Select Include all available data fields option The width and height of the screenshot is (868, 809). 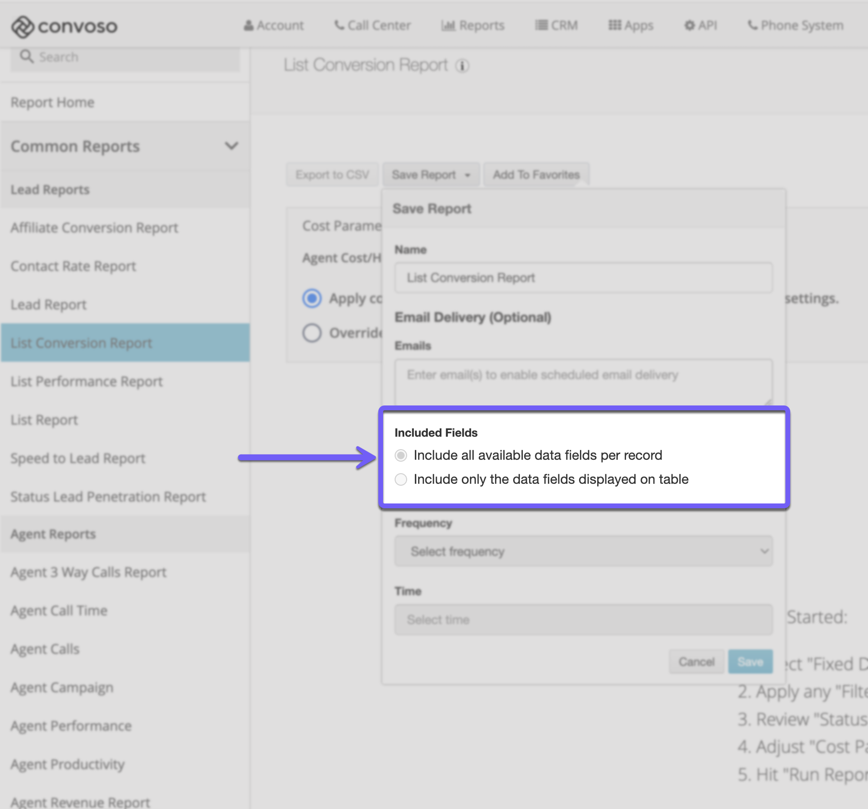(x=401, y=455)
